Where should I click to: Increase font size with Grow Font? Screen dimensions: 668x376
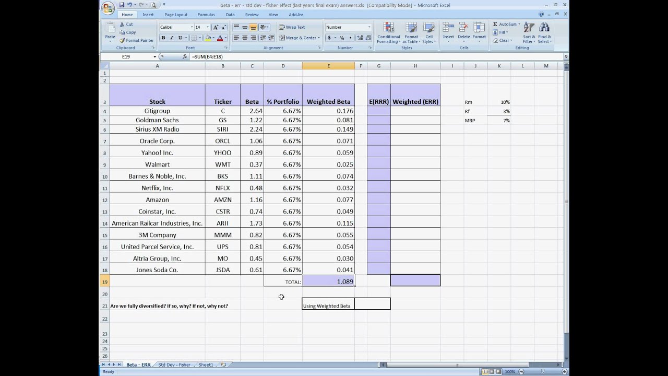214,27
